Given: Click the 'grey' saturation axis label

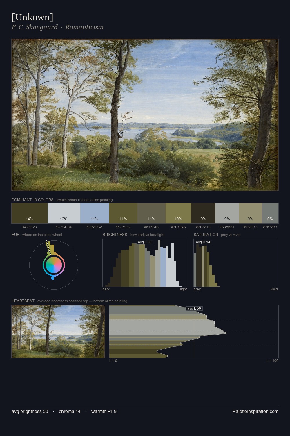Looking at the screenshot, I should click(x=197, y=289).
